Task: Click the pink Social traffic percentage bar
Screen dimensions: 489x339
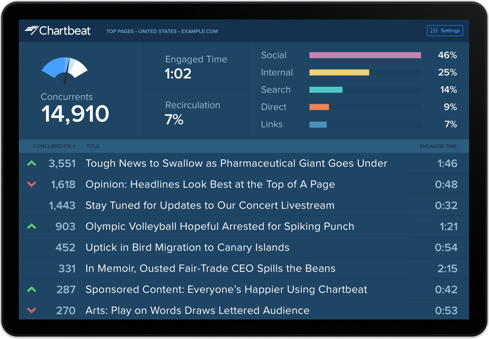Action: pyautogui.click(x=365, y=55)
